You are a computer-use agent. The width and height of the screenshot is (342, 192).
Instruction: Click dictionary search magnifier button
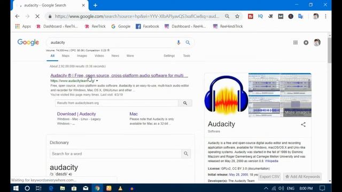point(186,154)
